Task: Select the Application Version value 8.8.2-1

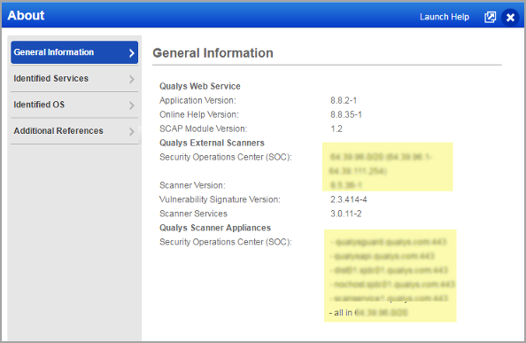Action: (x=344, y=100)
